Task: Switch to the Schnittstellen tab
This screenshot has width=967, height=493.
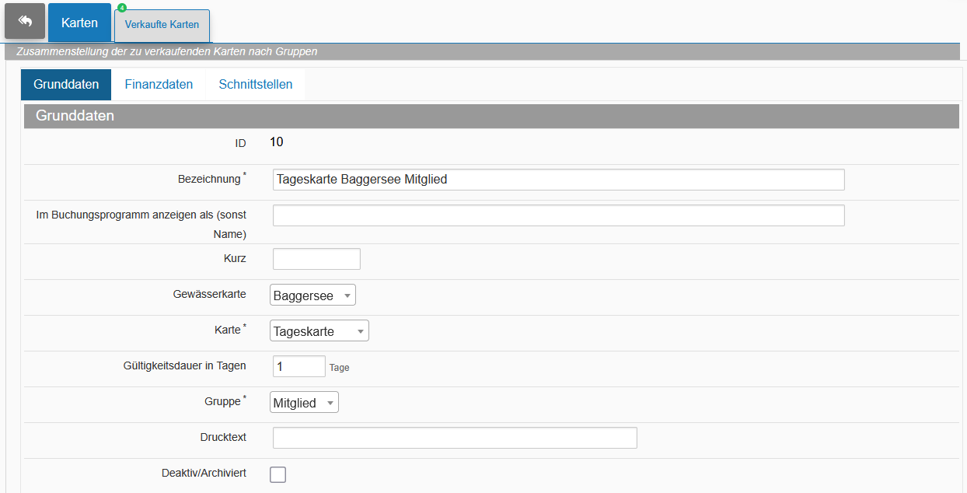Action: click(256, 84)
